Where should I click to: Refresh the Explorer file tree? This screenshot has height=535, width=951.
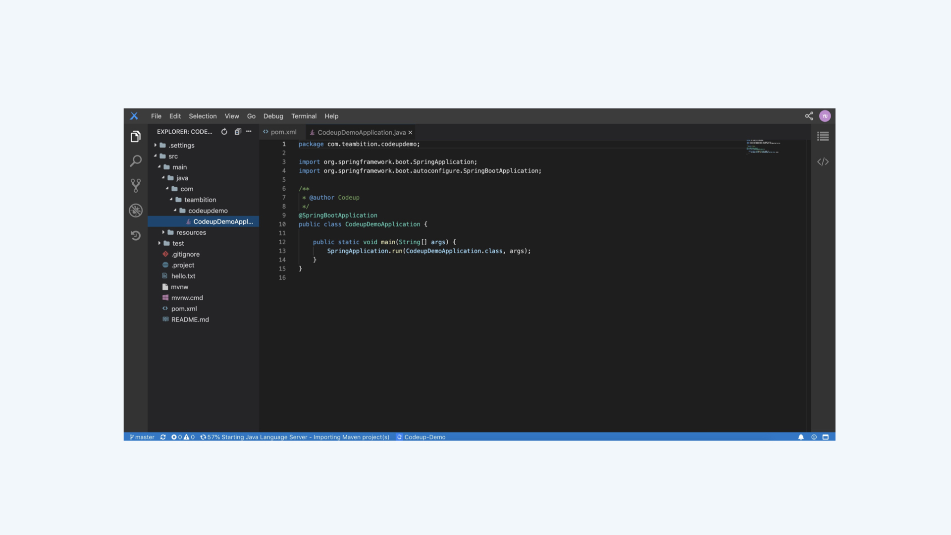point(224,132)
